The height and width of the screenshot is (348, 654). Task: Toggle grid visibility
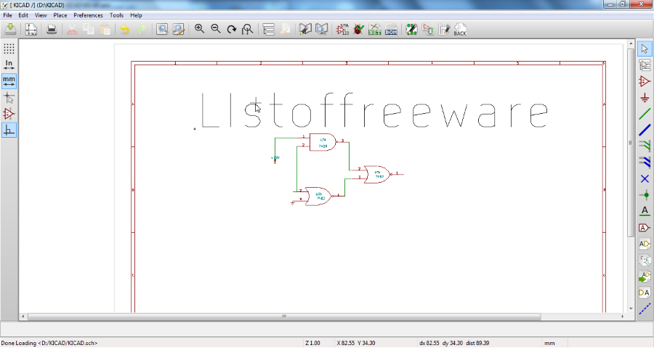click(x=9, y=49)
